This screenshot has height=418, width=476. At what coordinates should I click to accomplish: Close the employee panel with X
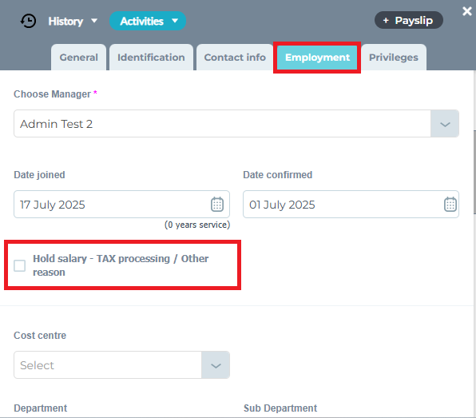point(467,11)
